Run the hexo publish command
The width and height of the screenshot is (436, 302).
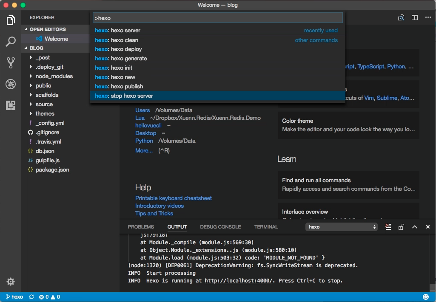[x=217, y=86]
